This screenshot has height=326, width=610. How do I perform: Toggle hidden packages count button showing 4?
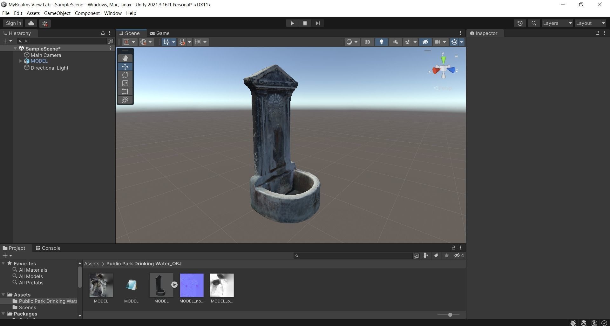[x=459, y=255]
